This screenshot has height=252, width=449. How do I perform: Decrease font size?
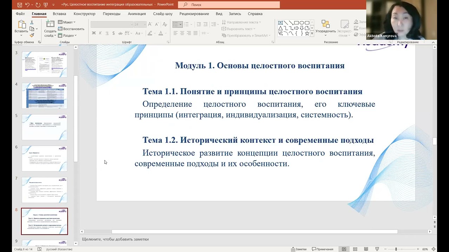tap(156, 24)
